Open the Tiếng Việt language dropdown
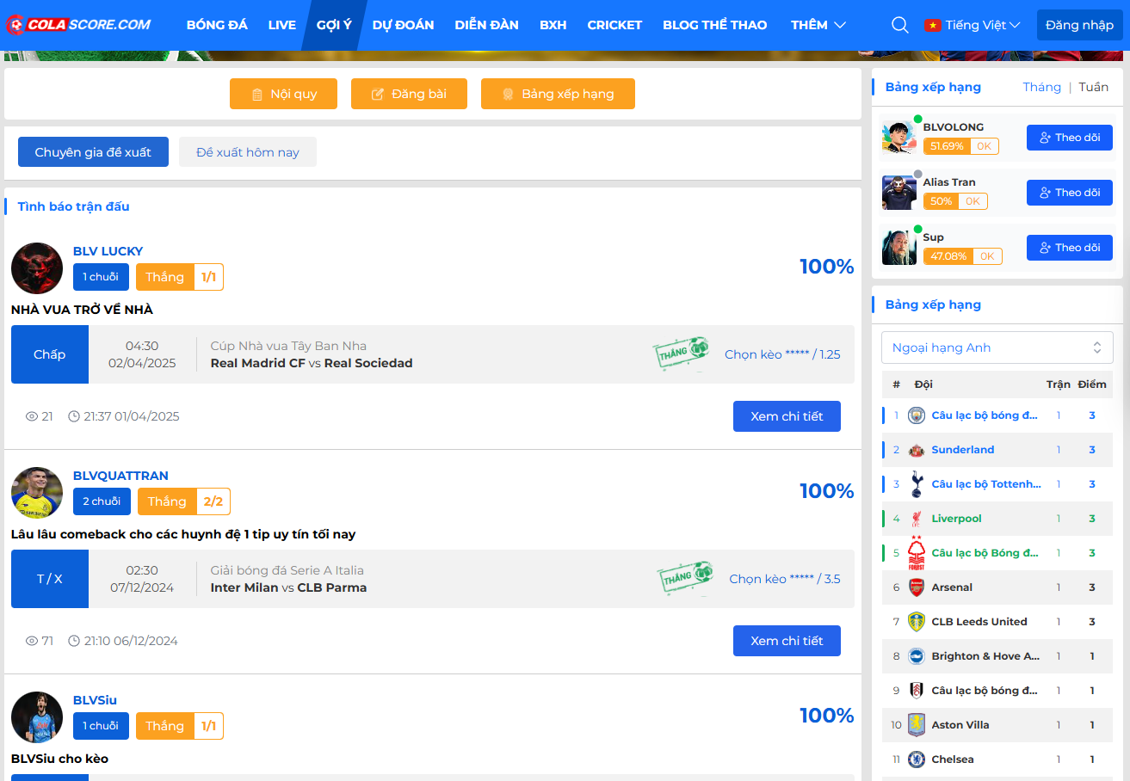The image size is (1130, 781). 973,25
